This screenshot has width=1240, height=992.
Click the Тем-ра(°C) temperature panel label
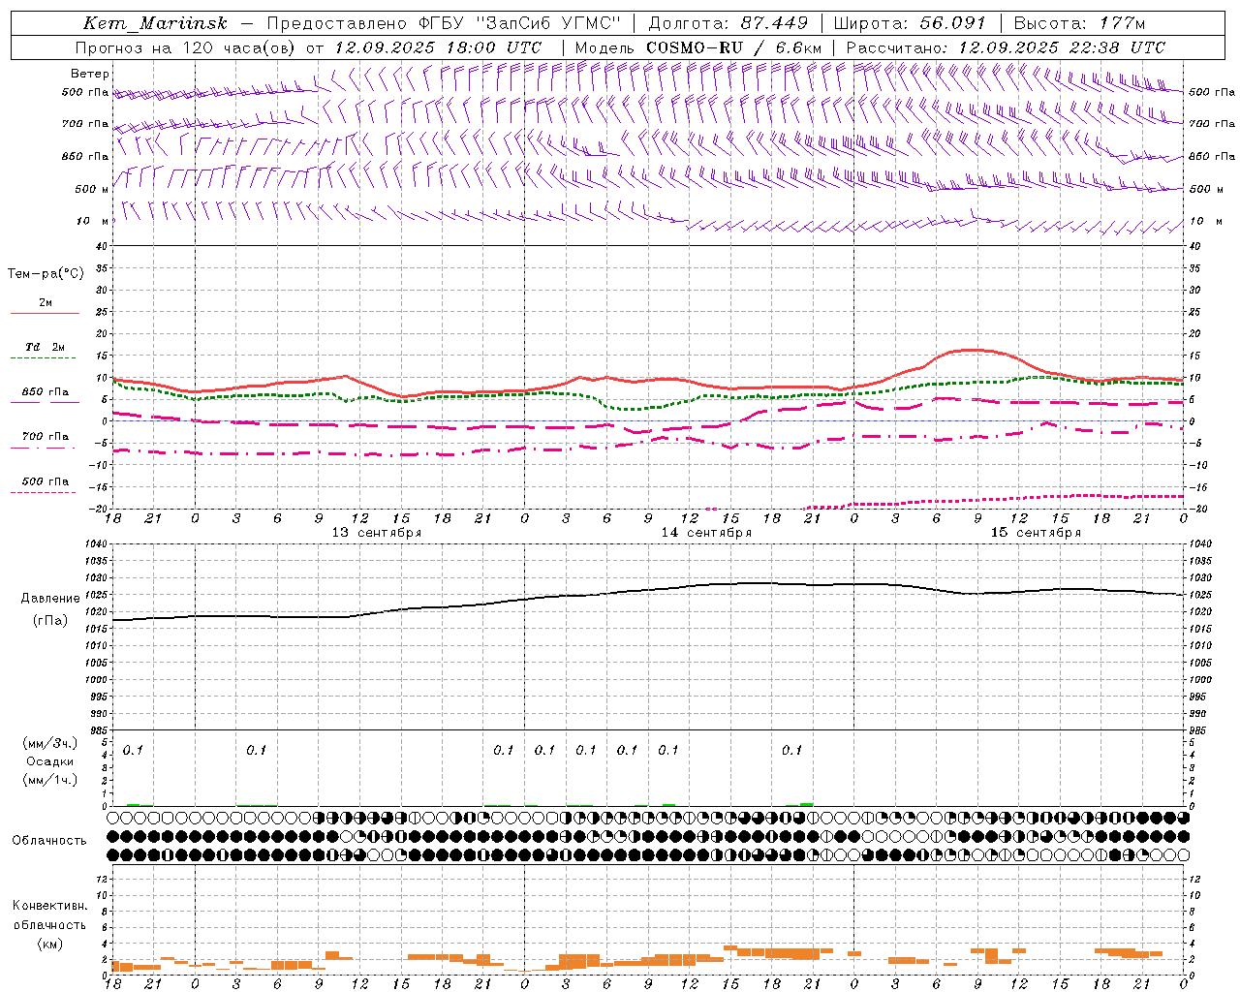pyautogui.click(x=46, y=274)
